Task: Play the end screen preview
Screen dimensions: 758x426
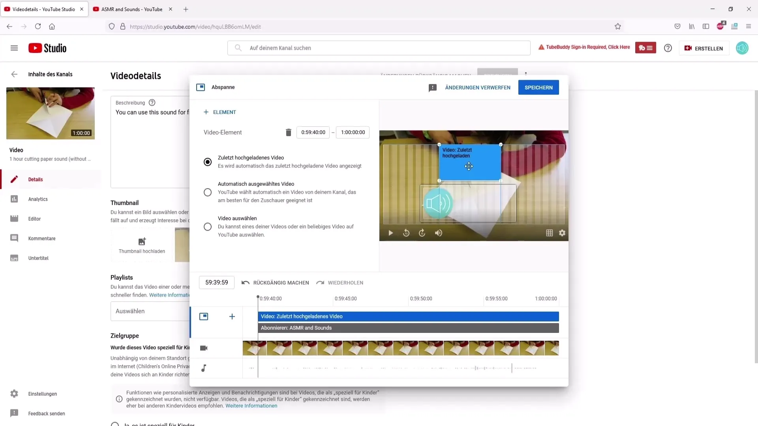Action: 391,233
